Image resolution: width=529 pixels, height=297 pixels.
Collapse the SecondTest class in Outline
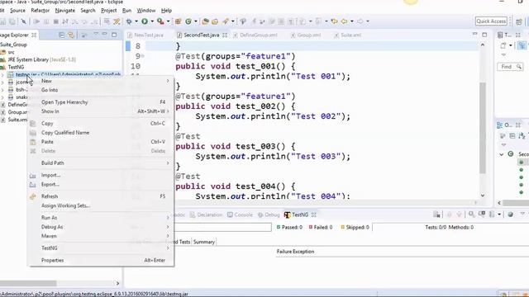point(502,154)
